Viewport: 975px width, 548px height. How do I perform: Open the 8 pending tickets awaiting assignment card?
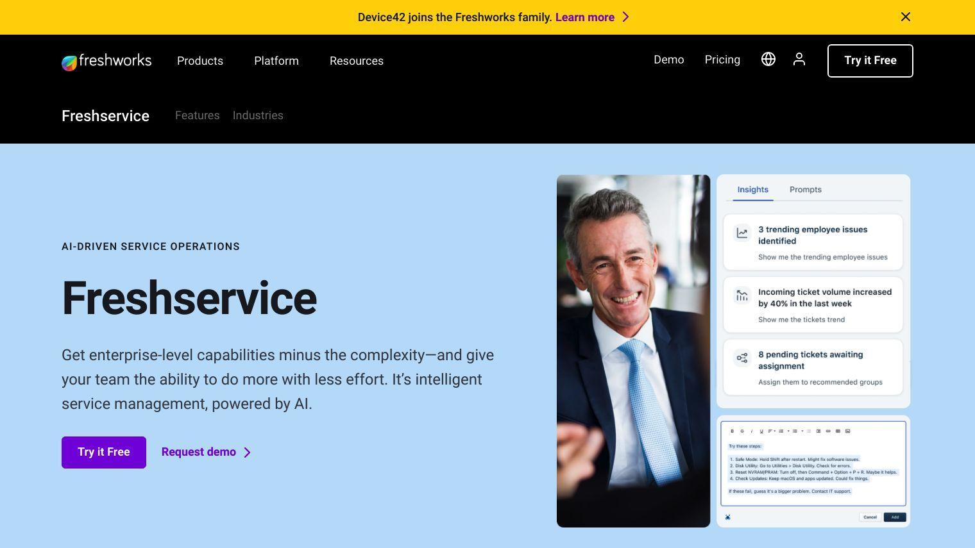point(813,367)
